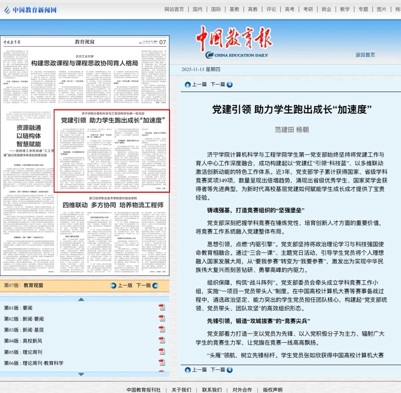
Task: Click next article arrow icon above headline
Action: coord(230,84)
